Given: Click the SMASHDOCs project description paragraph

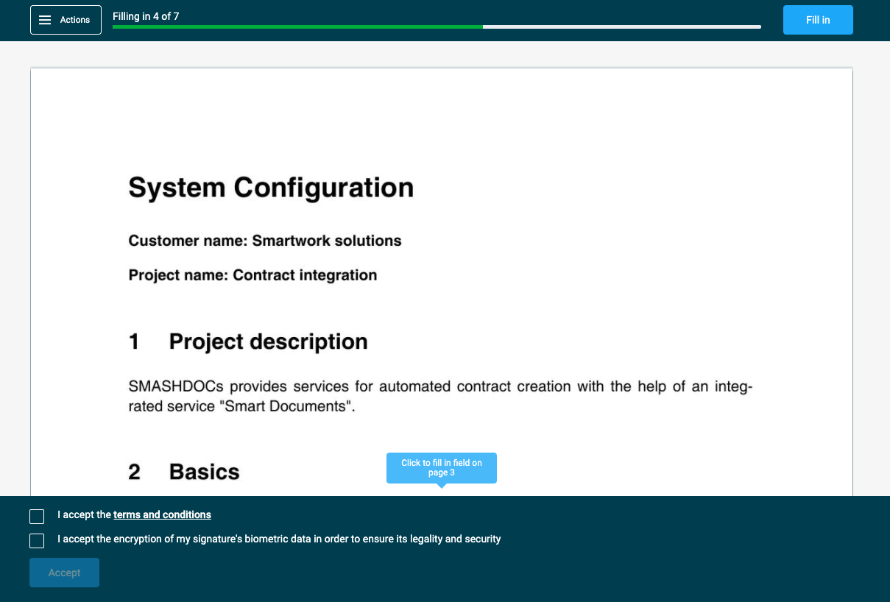Looking at the screenshot, I should (440, 396).
